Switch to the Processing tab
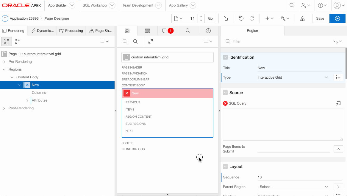347x196 pixels. 71,31
